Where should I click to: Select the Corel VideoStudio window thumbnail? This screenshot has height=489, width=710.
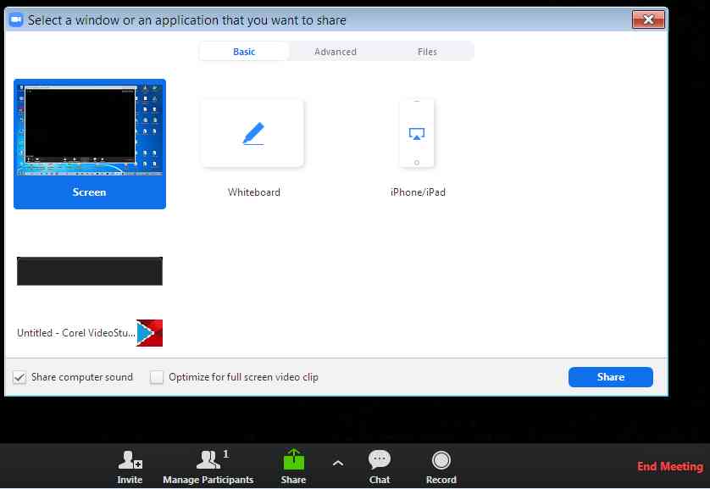[90, 271]
